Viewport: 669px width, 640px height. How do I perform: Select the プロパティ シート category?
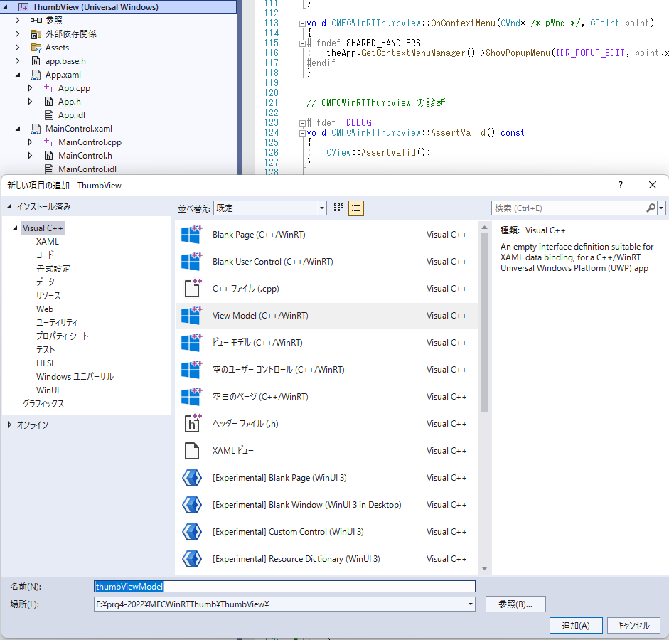pyautogui.click(x=63, y=336)
